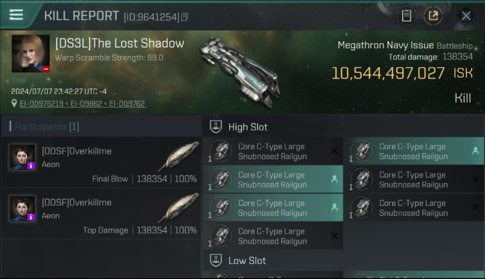
Task: Click the share kill report icon
Action: [x=433, y=16]
